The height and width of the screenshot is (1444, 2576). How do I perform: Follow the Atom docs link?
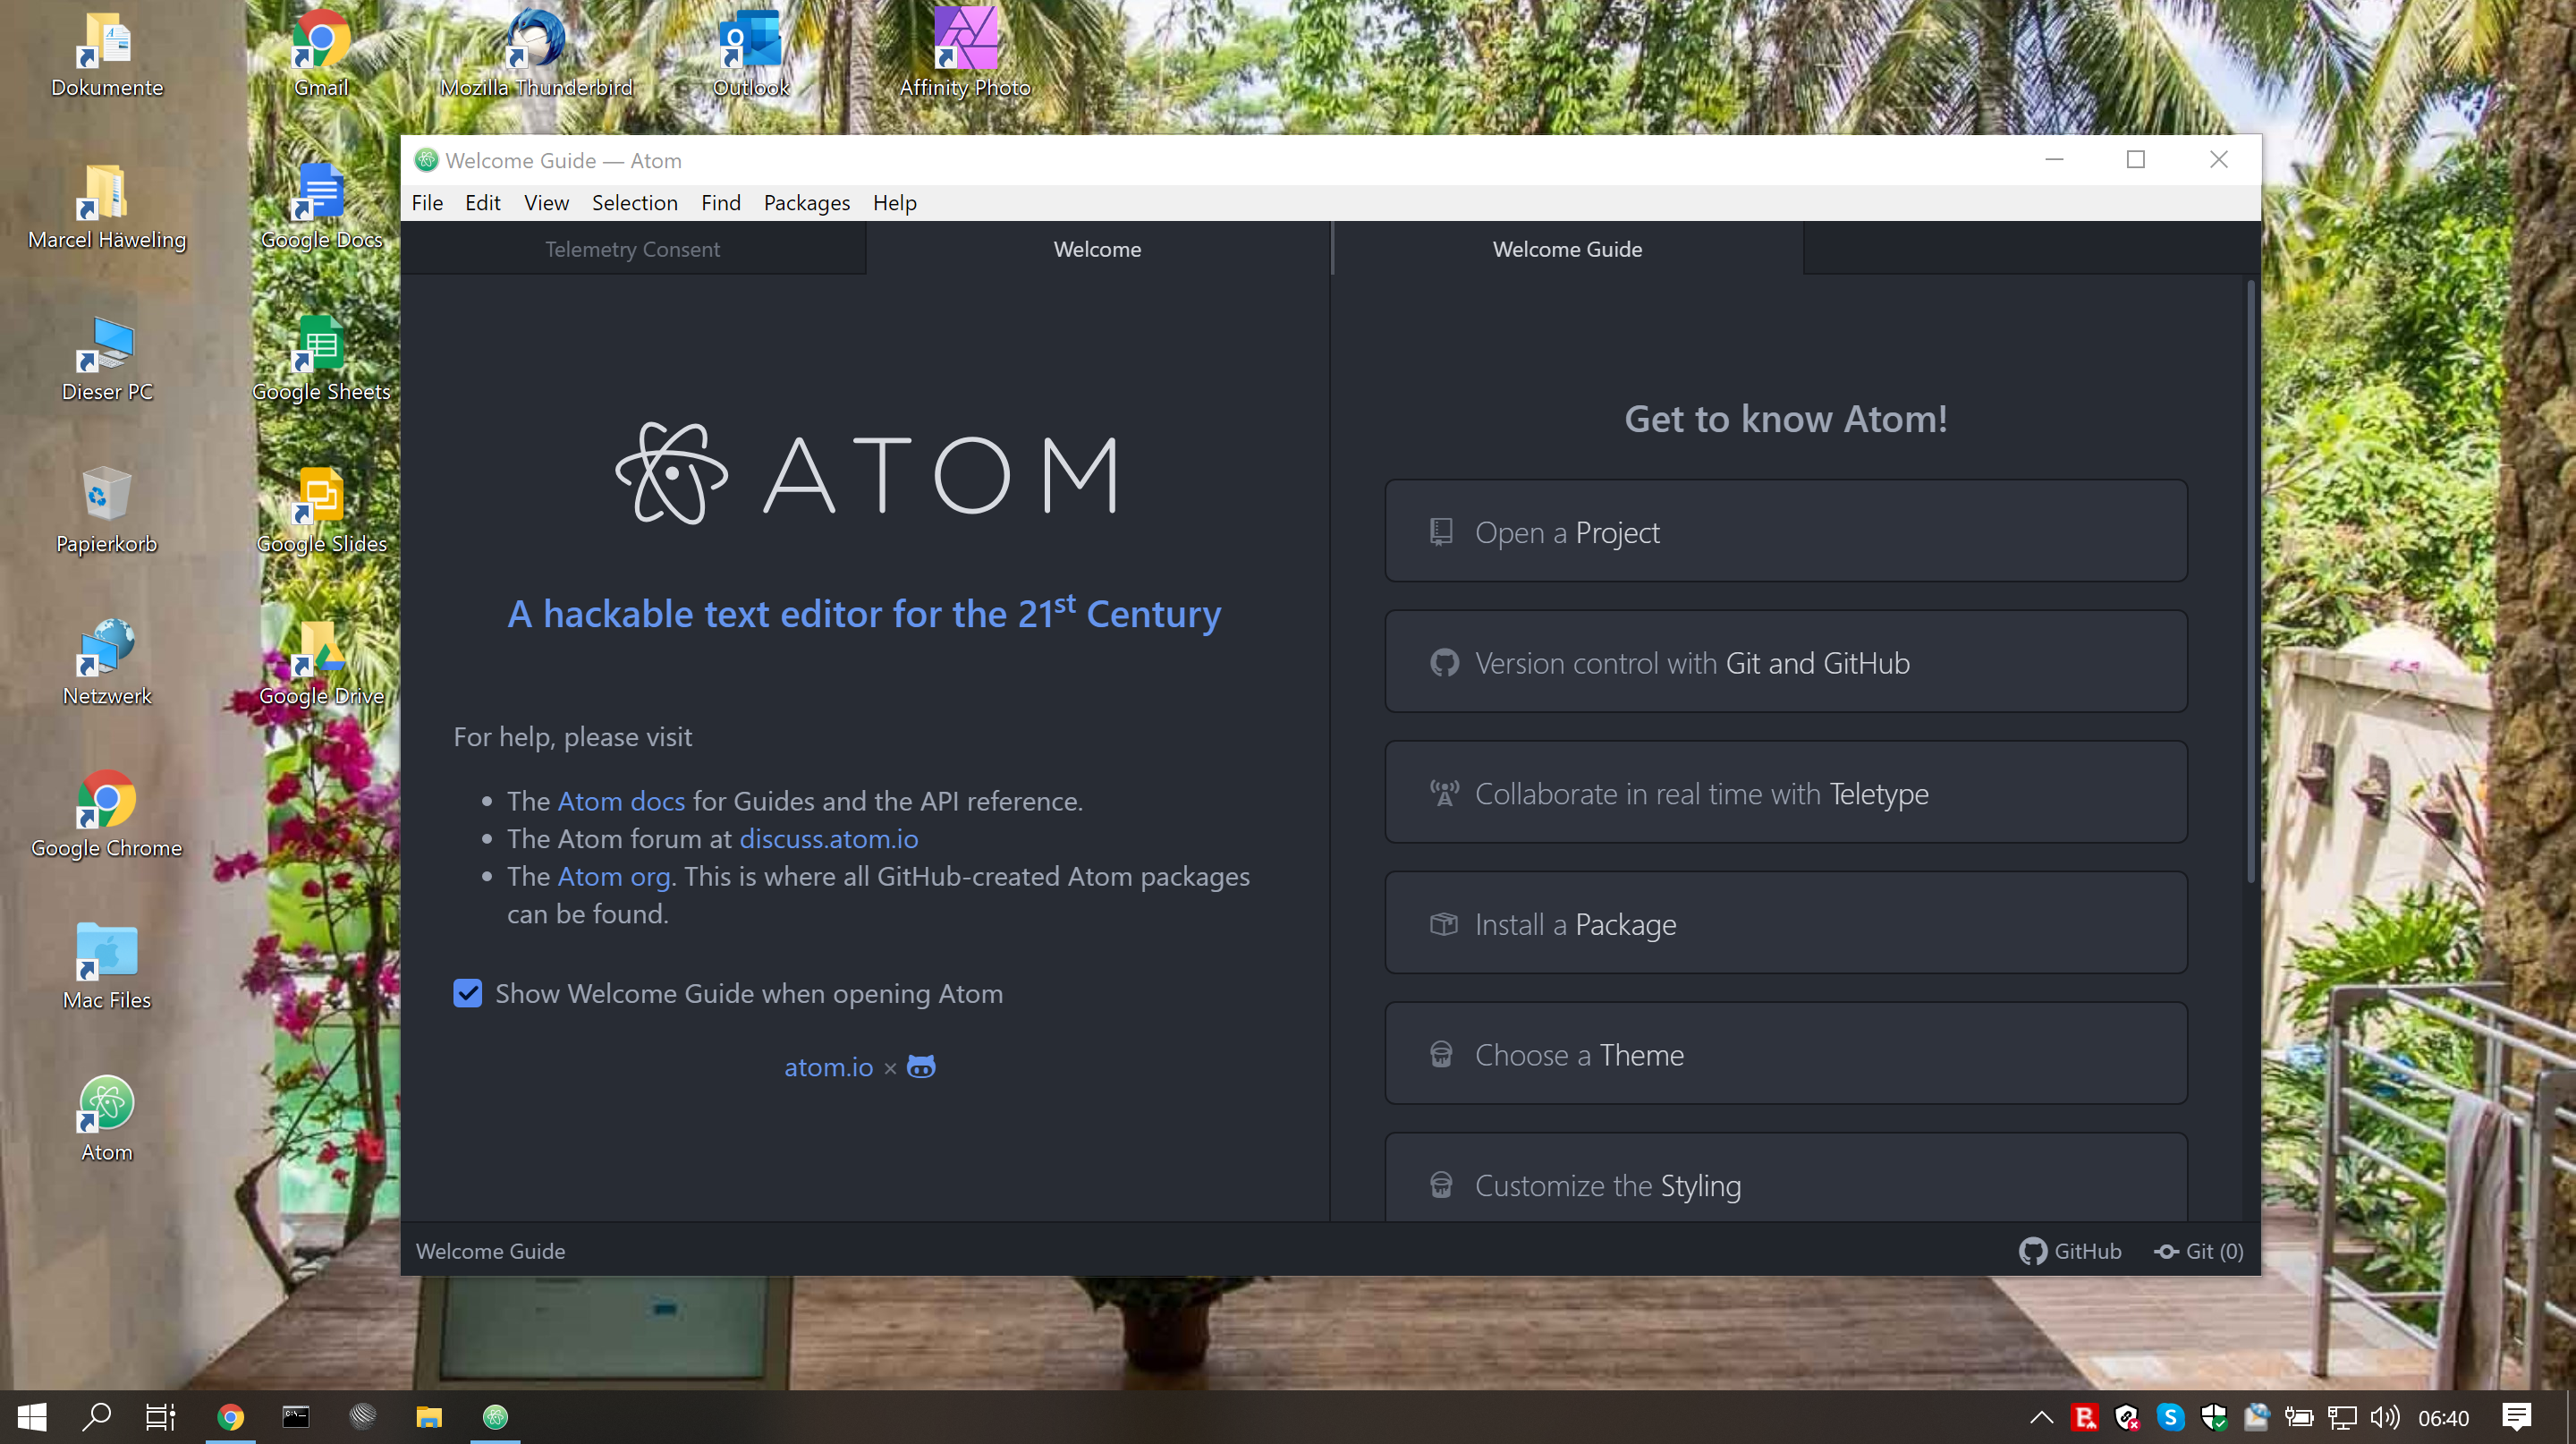point(621,801)
